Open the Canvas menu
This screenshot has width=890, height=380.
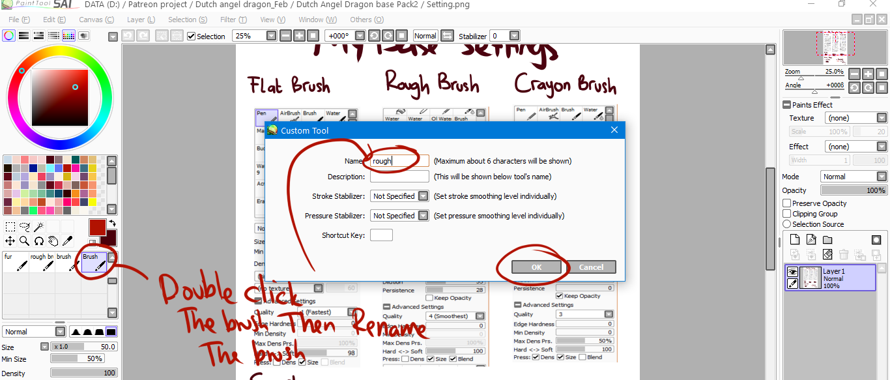pos(96,20)
